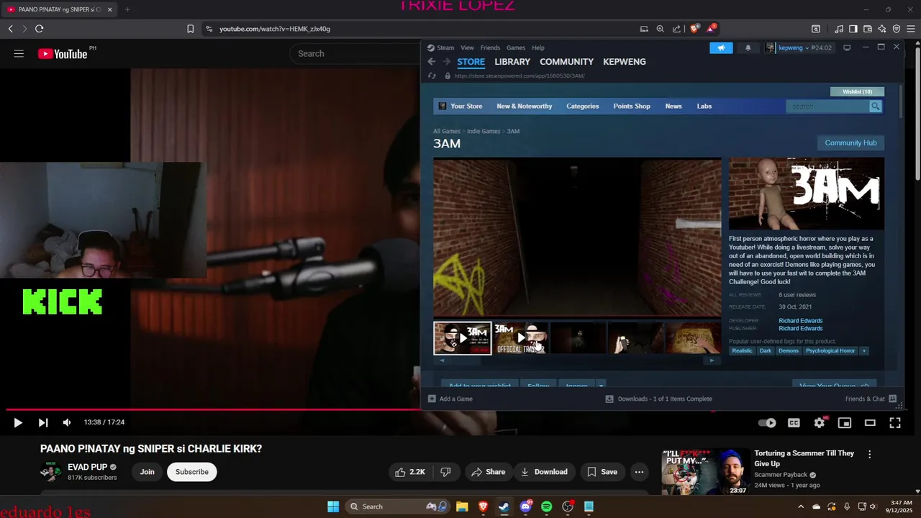Switch YouTube player to miniplayer
This screenshot has height=518, width=921.
click(845, 423)
